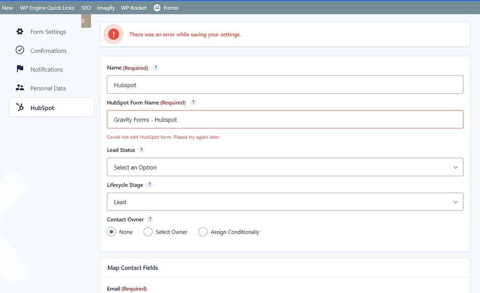480x293 pixels.
Task: Click the Notifications flag icon
Action: pos(20,69)
